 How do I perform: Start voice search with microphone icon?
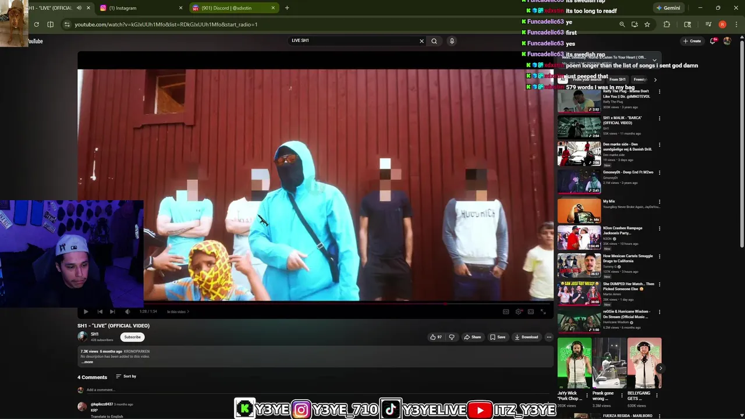(x=452, y=41)
